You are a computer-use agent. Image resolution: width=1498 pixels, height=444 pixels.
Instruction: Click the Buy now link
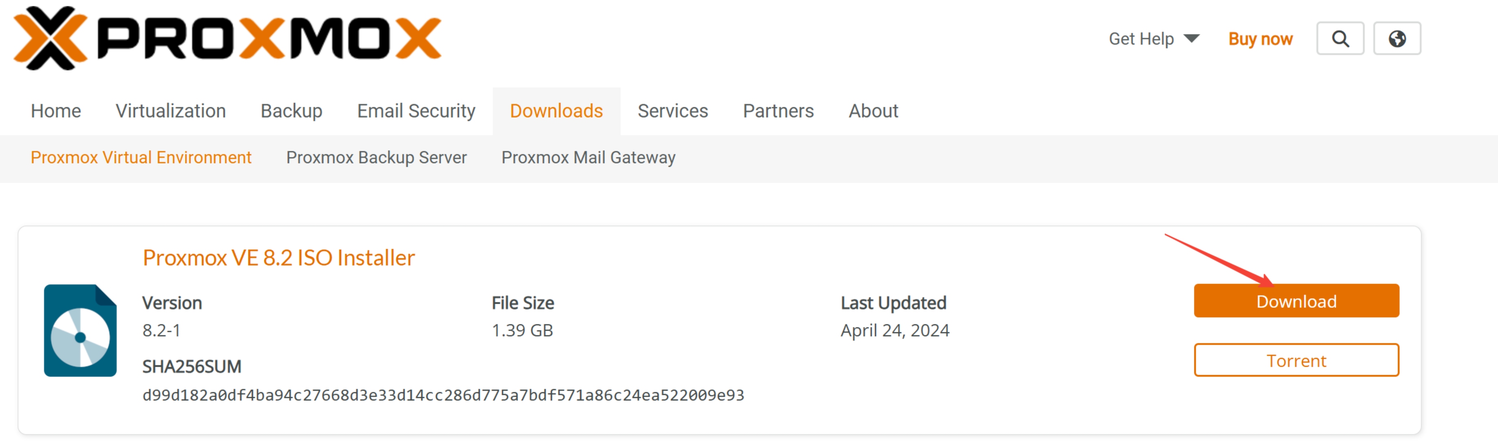point(1260,39)
